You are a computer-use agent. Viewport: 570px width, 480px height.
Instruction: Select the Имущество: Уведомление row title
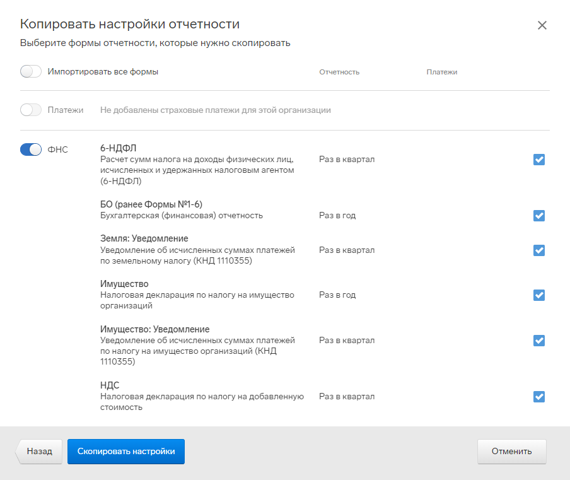click(x=155, y=329)
